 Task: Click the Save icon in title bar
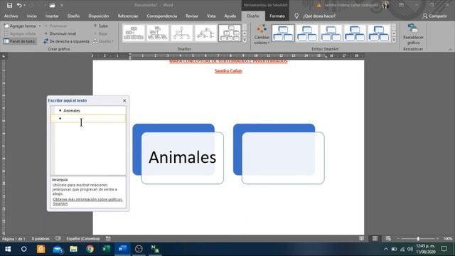9,5
